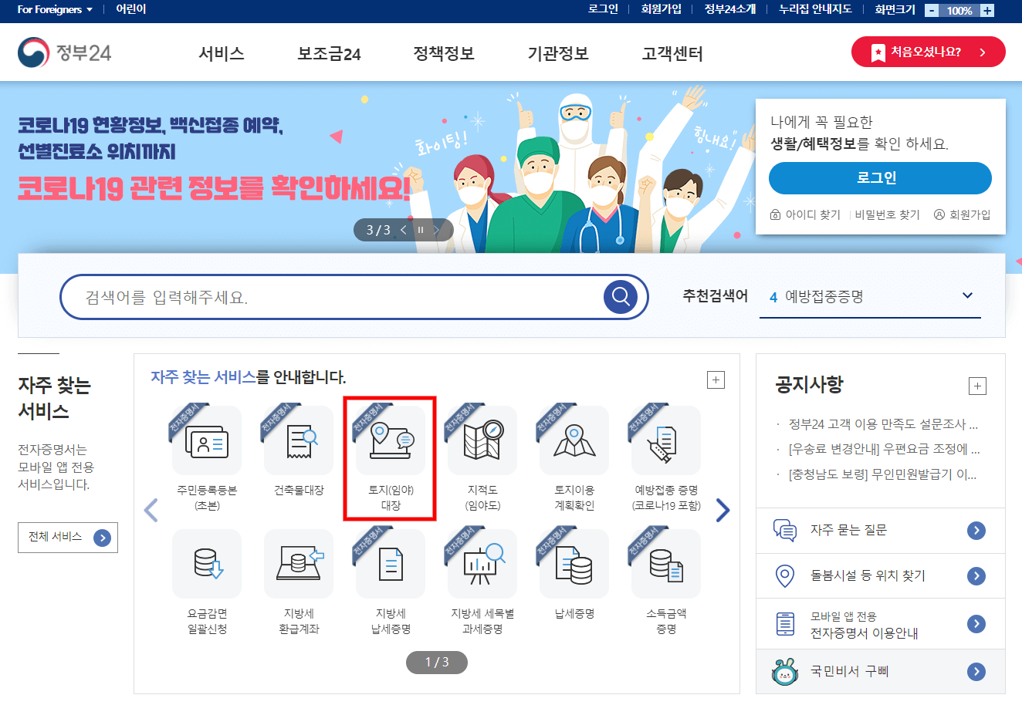Click the 코로나19 관련 정보 banner
This screenshot has width=1022, height=705.
coord(215,187)
